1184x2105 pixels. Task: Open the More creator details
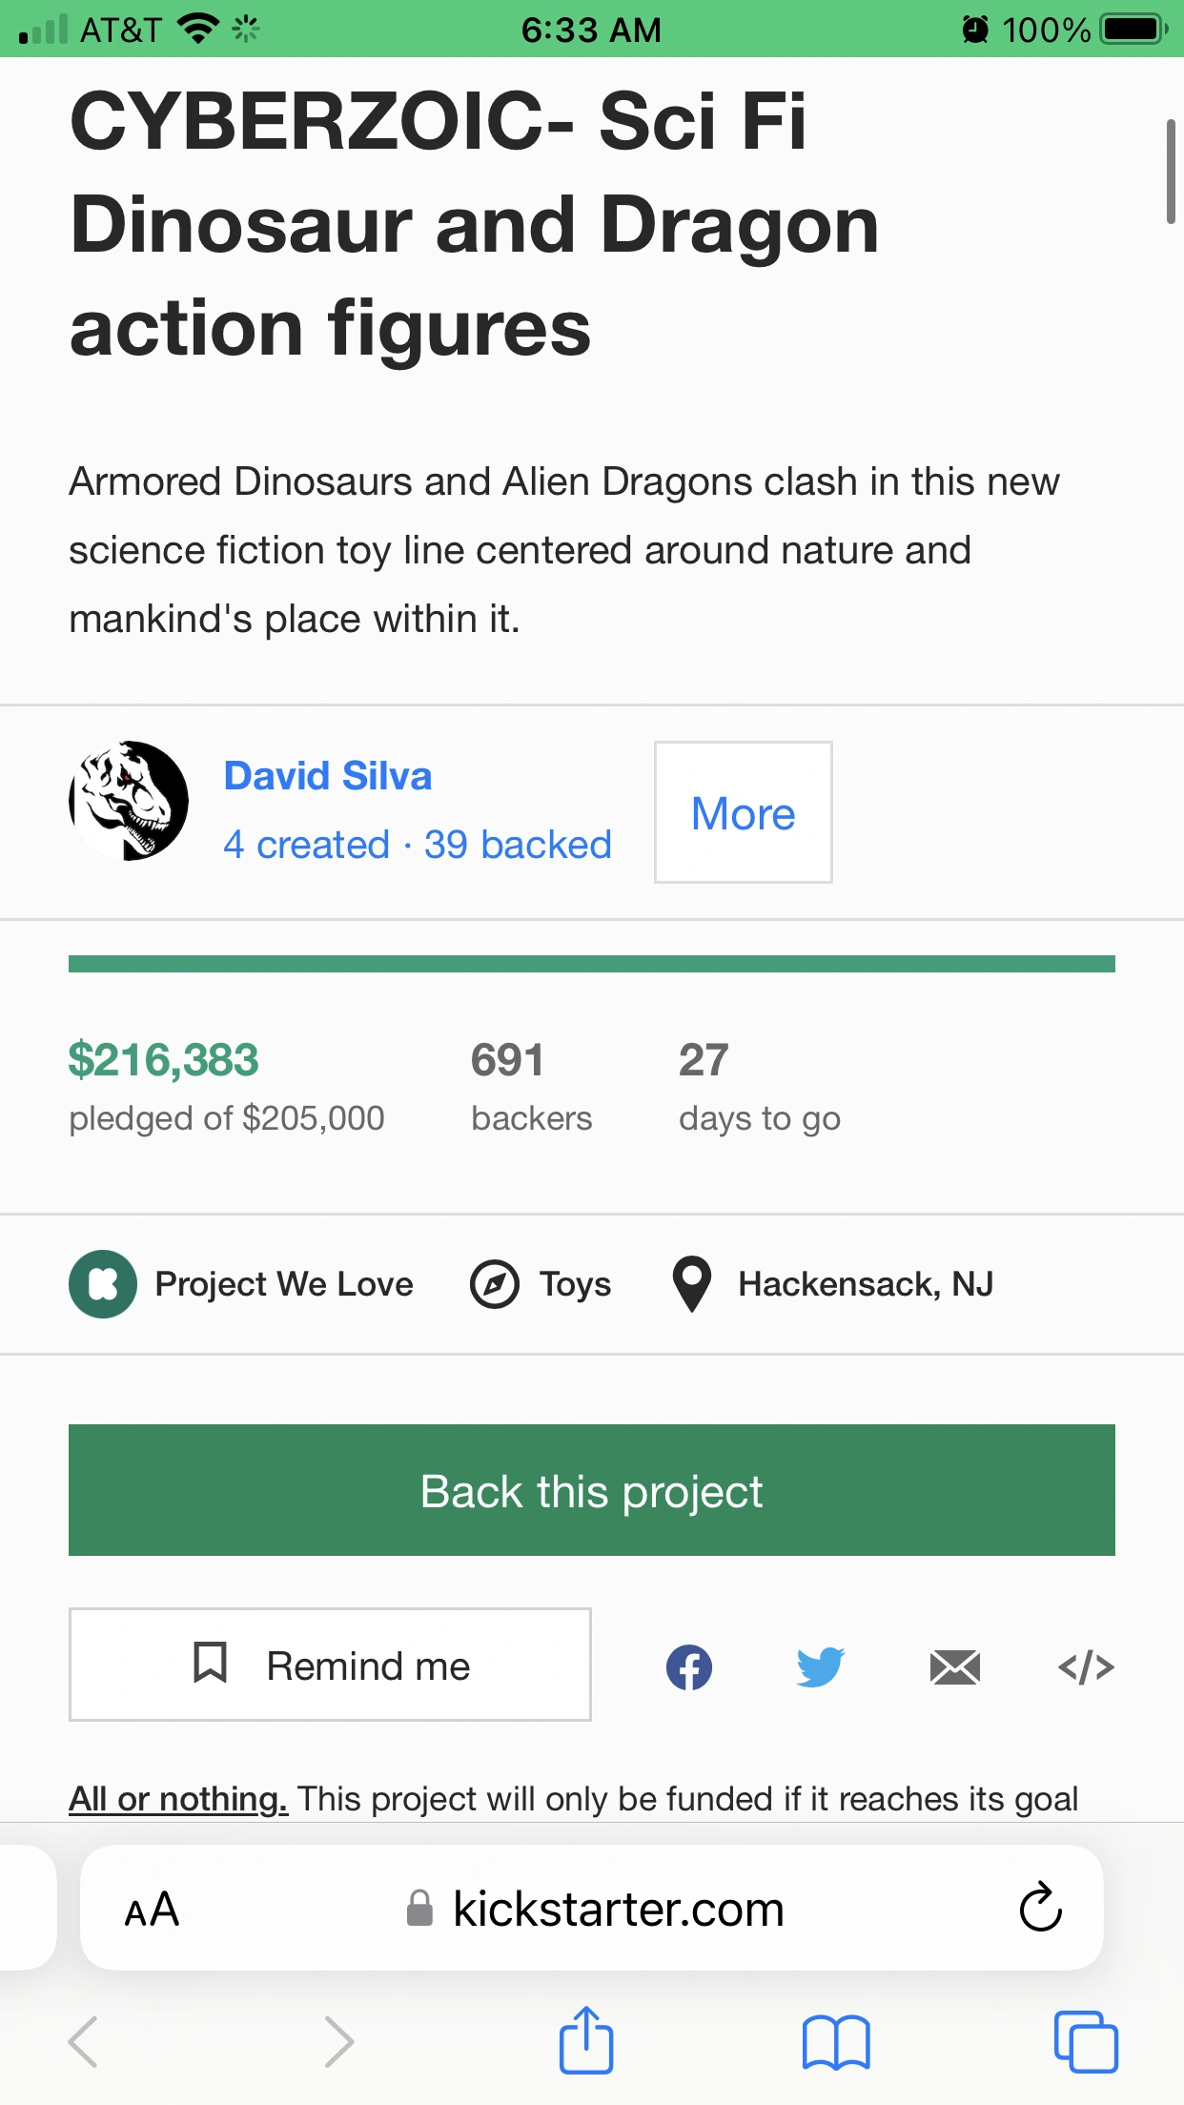coord(743,812)
